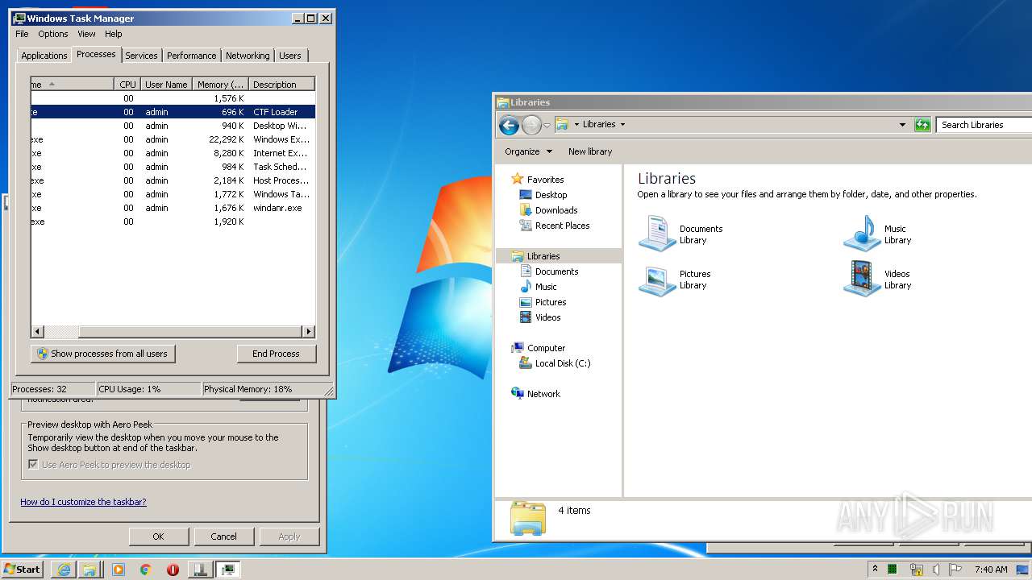Image resolution: width=1032 pixels, height=580 pixels.
Task: Open How do I customize the taskbar link
Action: pyautogui.click(x=83, y=502)
